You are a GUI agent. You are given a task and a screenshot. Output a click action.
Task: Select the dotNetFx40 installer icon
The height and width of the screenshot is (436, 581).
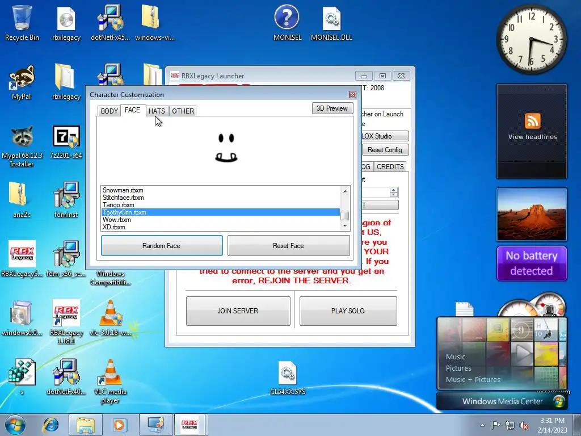click(x=66, y=377)
